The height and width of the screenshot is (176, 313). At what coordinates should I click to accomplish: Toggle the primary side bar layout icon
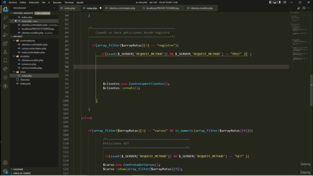pyautogui.click(x=270, y=2)
